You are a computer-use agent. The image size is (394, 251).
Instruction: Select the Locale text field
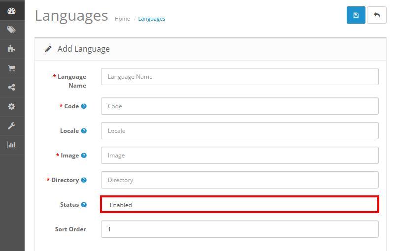[239, 131]
